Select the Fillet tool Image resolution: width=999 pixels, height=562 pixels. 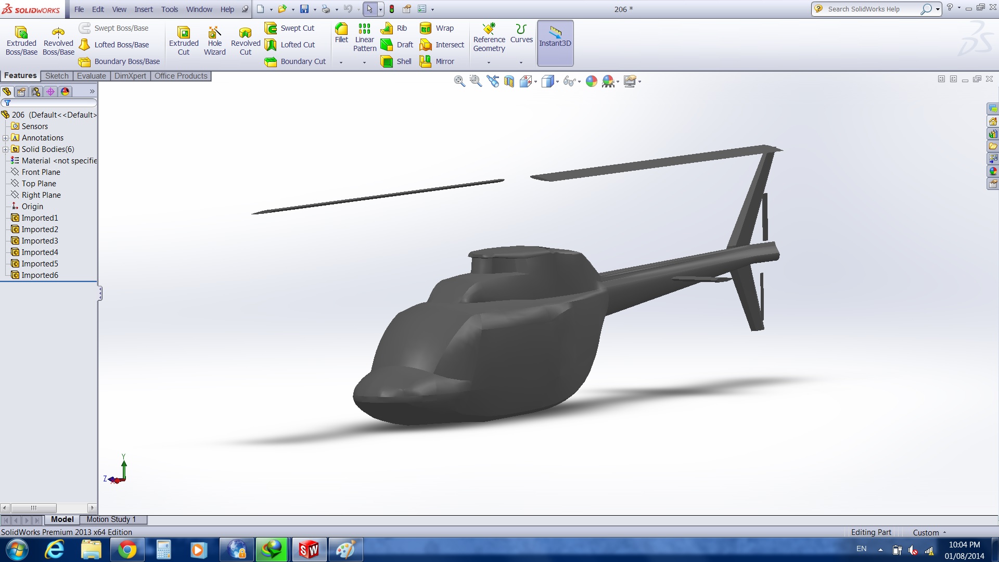(x=341, y=33)
